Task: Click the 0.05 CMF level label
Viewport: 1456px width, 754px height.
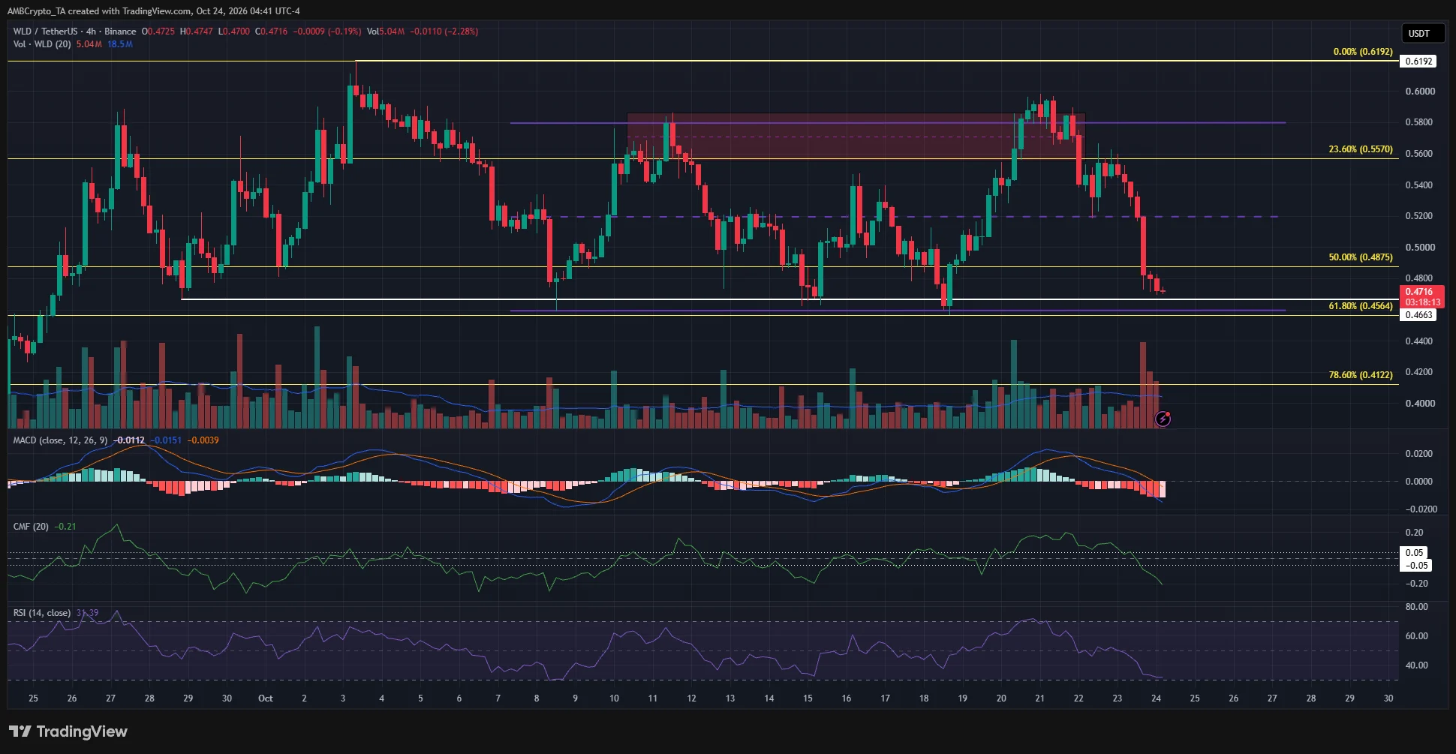Action: click(x=1415, y=553)
